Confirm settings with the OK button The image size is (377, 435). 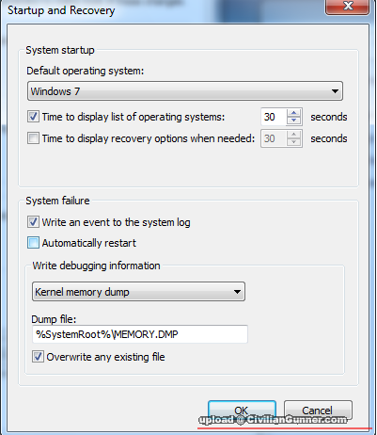click(x=242, y=410)
